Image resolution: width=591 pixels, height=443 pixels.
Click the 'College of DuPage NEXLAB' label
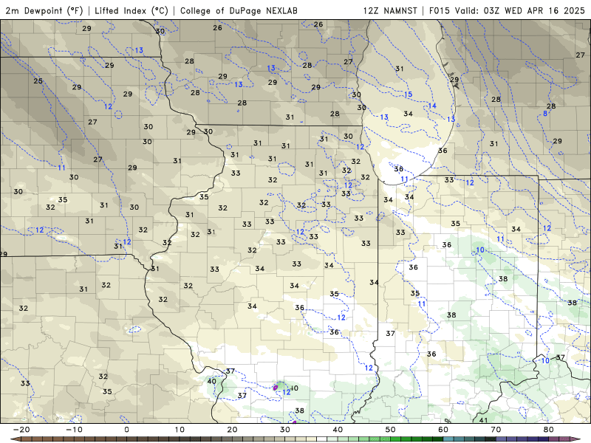239,10
